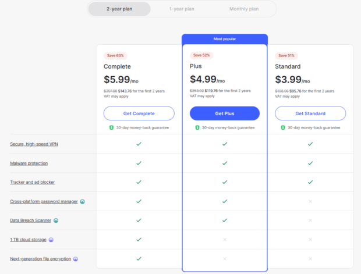Click the icon next to Data Breach Scanner
Screen dimensions: 361x274
[x=56, y=220]
